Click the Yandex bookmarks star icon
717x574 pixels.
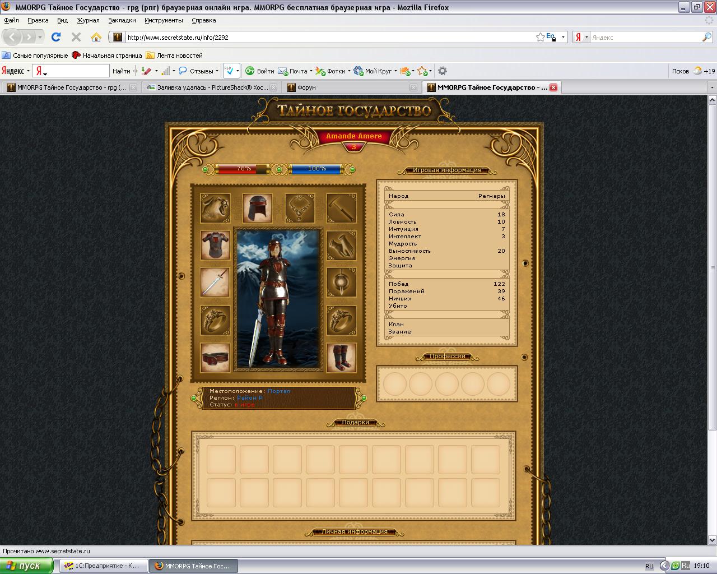pyautogui.click(x=422, y=71)
